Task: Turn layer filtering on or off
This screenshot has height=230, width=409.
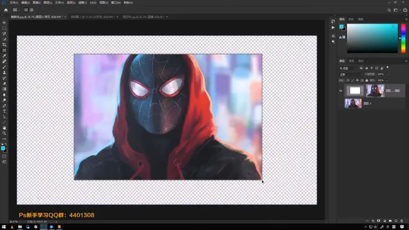Action: tap(387, 68)
